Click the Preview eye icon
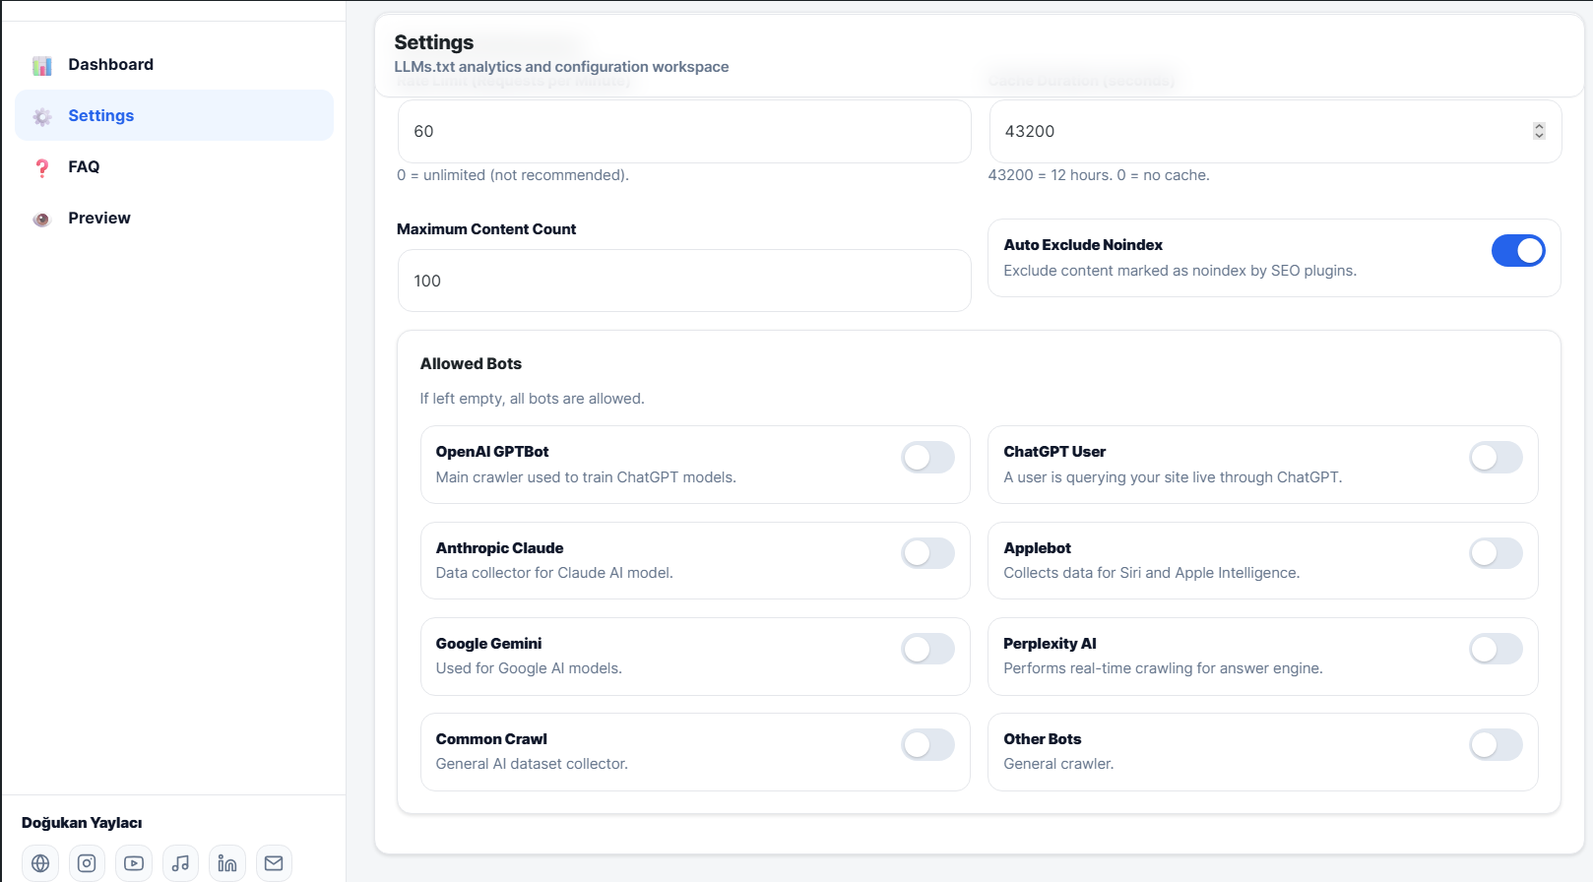Image resolution: width=1593 pixels, height=882 pixels. tap(41, 220)
